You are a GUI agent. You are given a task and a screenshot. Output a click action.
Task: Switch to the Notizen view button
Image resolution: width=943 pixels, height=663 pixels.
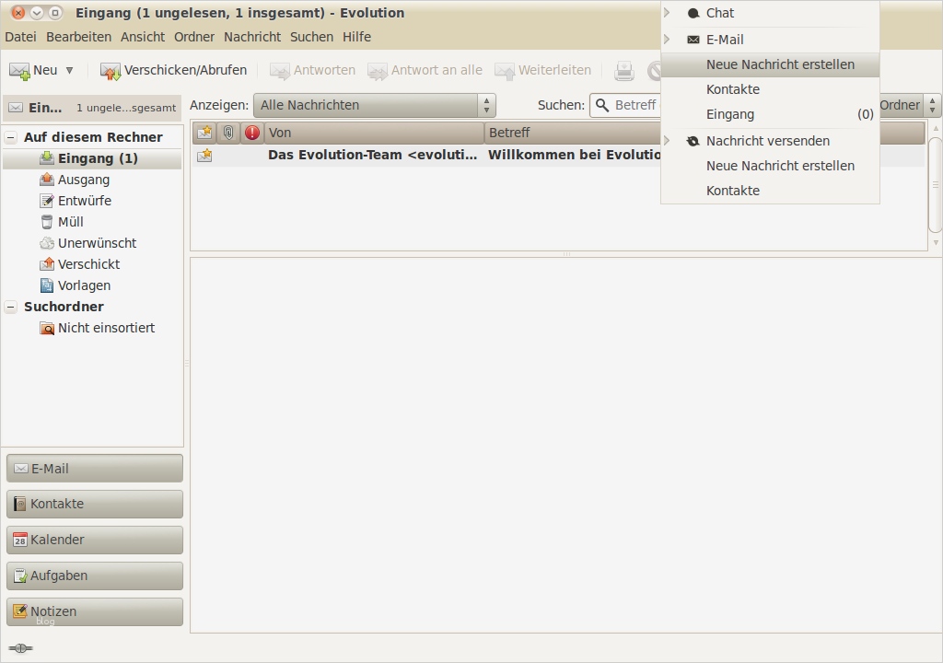click(x=95, y=611)
